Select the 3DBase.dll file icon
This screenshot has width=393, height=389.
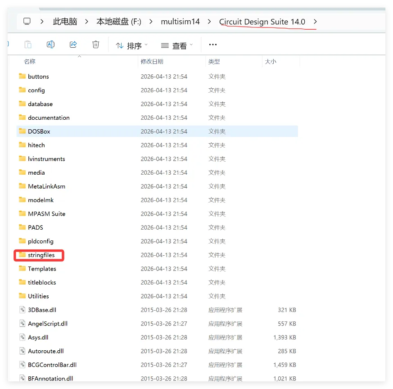(23, 310)
